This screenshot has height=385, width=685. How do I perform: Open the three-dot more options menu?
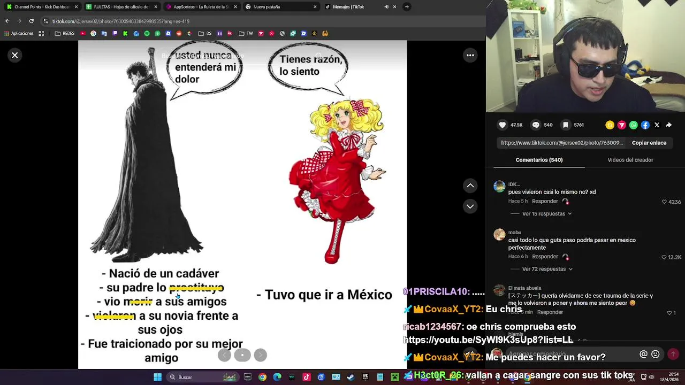pyautogui.click(x=470, y=55)
